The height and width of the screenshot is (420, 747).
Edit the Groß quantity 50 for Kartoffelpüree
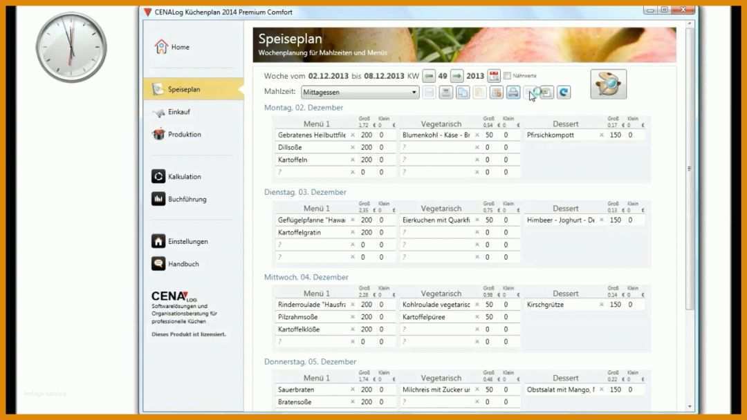coord(489,317)
